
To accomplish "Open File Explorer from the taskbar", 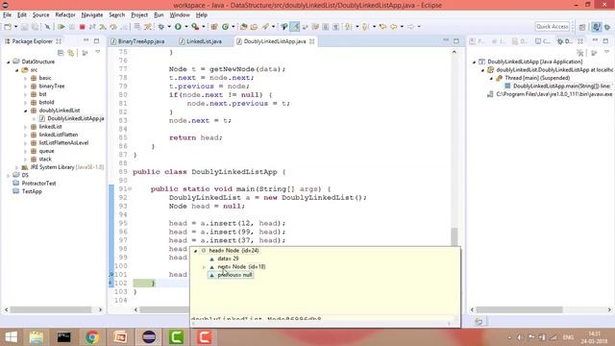I will pos(37,337).
